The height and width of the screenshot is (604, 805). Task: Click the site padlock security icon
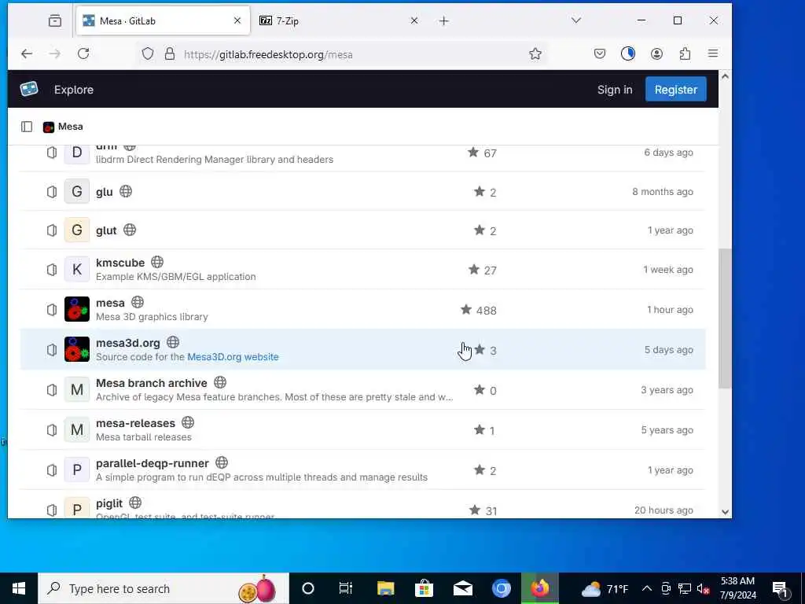tap(170, 53)
